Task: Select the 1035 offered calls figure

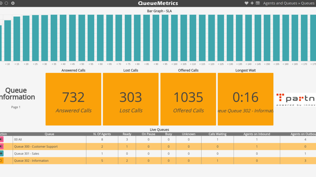Action: coord(188,97)
